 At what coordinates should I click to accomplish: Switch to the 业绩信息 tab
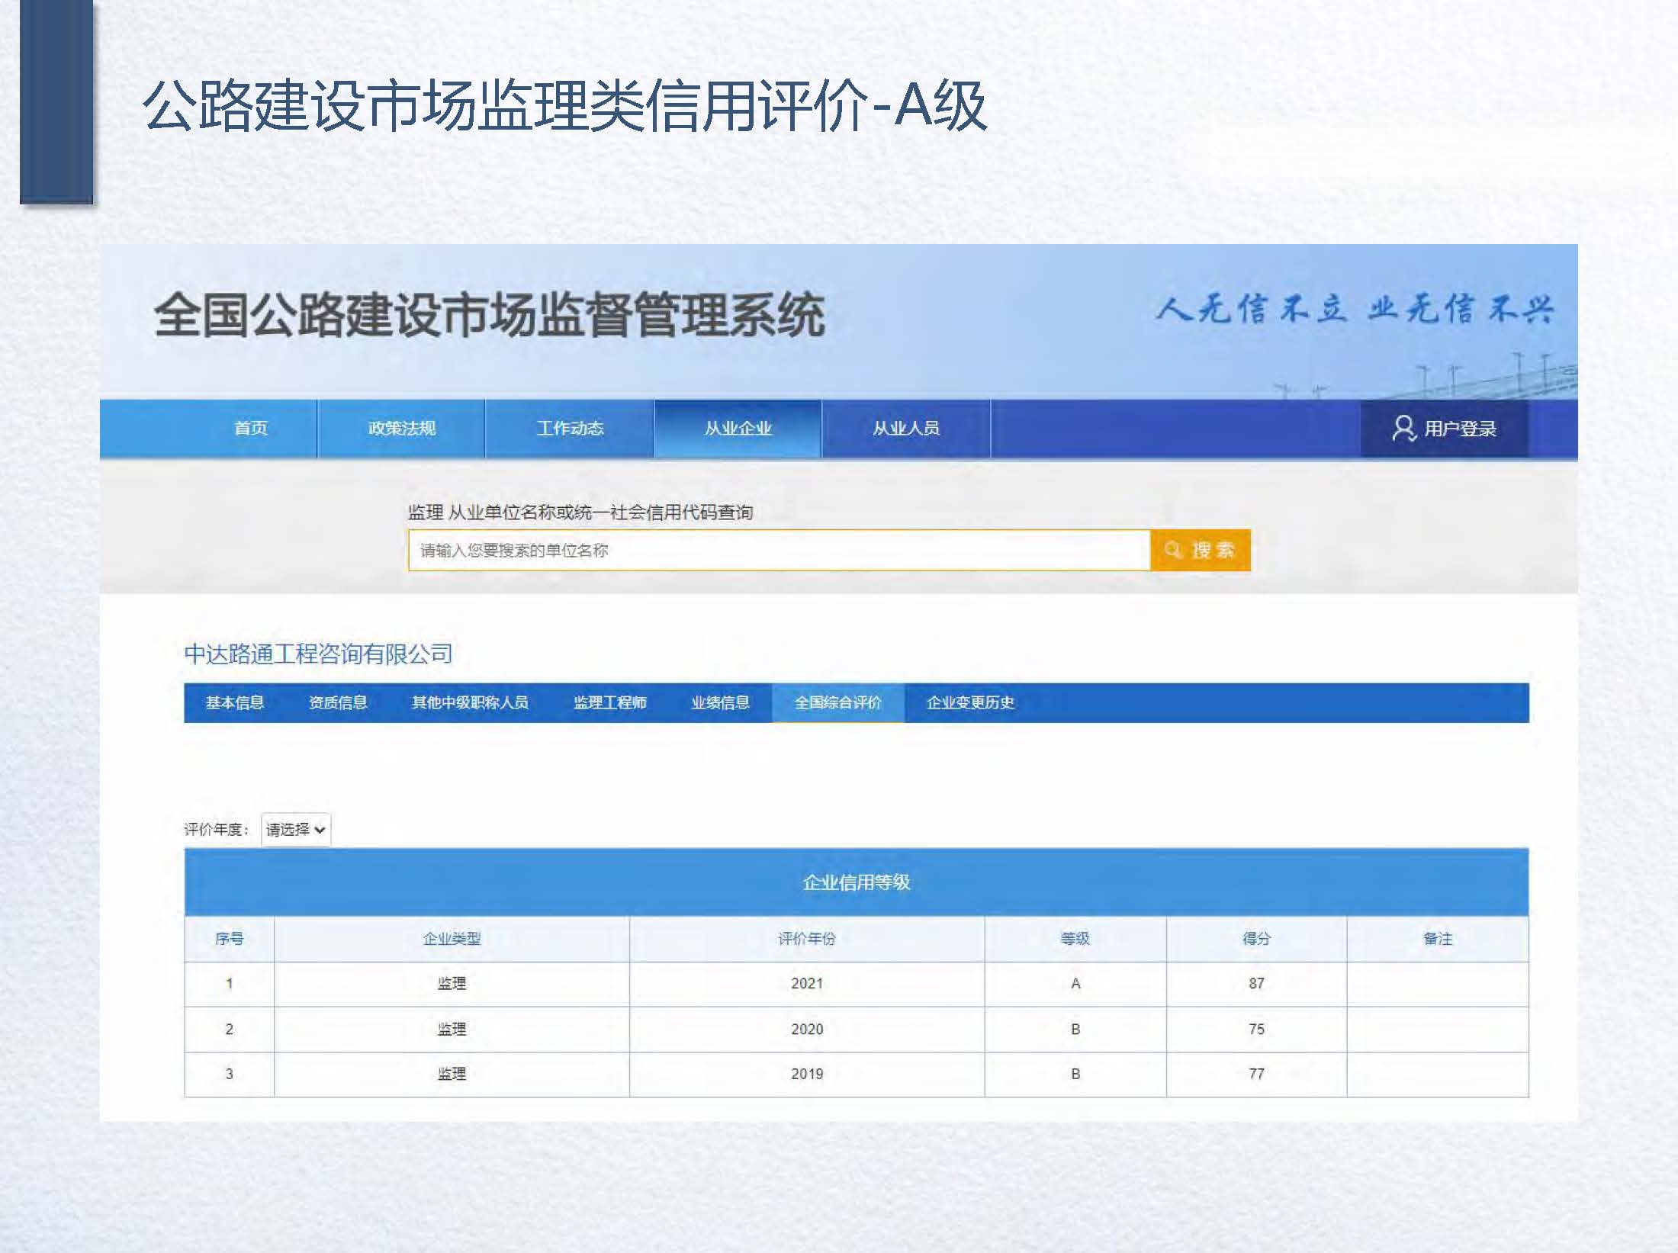(720, 702)
